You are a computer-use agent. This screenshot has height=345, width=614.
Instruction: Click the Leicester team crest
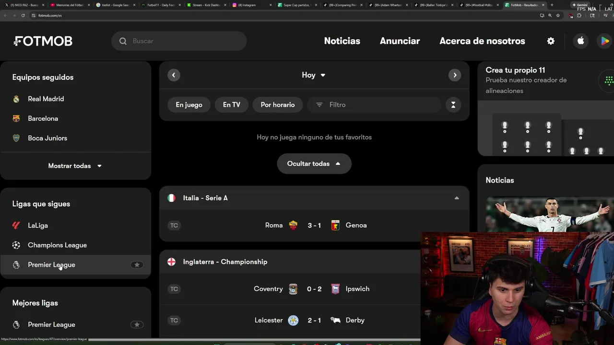point(293,320)
